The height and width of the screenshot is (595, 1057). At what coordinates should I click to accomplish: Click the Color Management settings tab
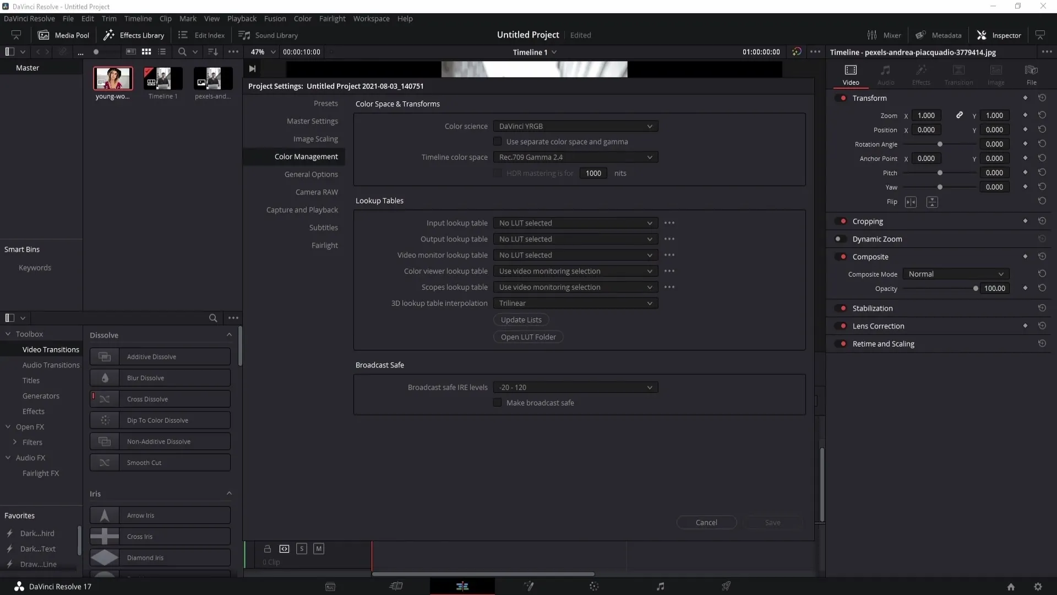(x=306, y=156)
